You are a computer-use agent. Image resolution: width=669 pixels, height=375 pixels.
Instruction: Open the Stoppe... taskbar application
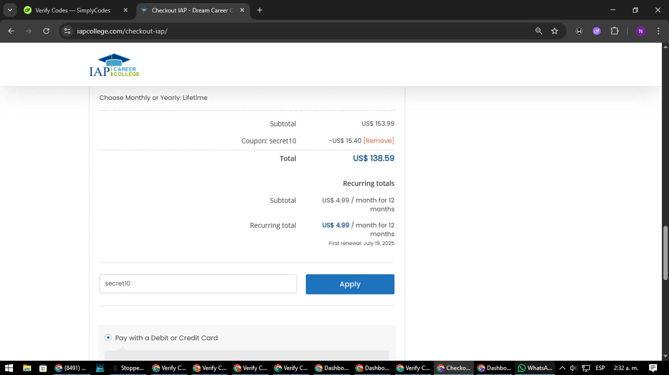pyautogui.click(x=128, y=368)
